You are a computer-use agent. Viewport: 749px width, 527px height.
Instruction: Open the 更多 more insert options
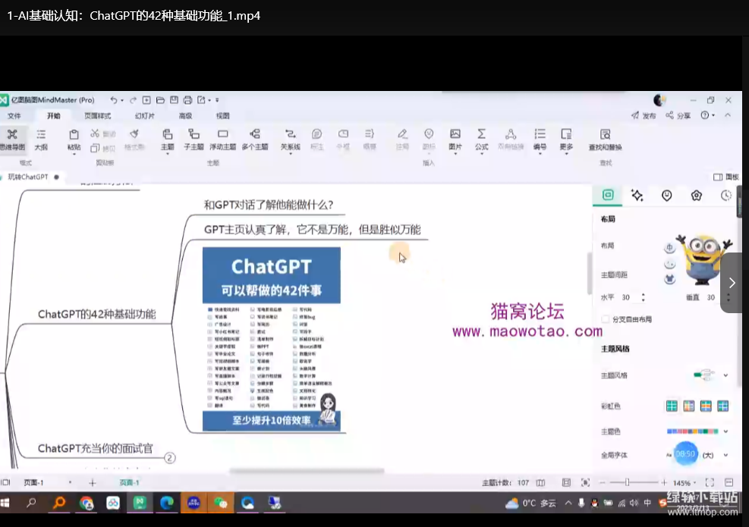pos(567,140)
